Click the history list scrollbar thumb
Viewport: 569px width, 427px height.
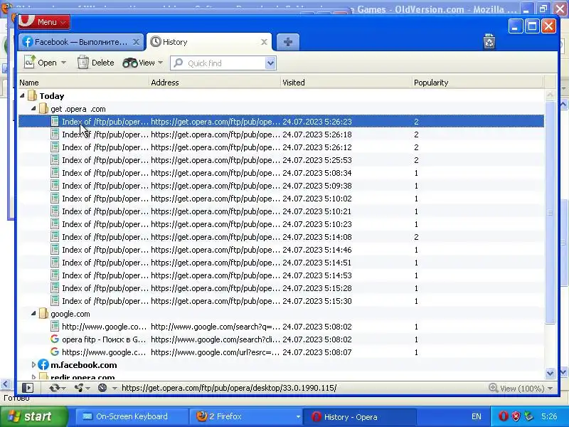coord(550,213)
